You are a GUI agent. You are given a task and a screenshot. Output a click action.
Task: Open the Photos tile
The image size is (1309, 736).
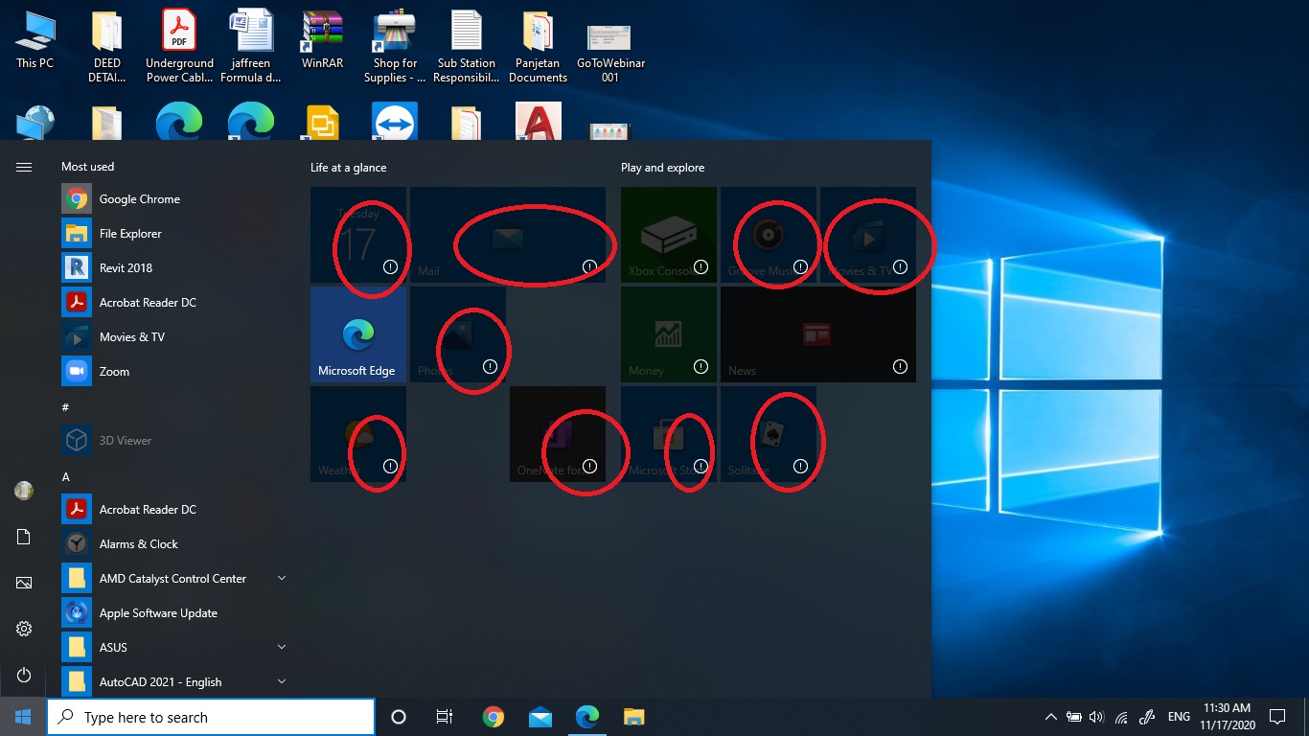(458, 333)
